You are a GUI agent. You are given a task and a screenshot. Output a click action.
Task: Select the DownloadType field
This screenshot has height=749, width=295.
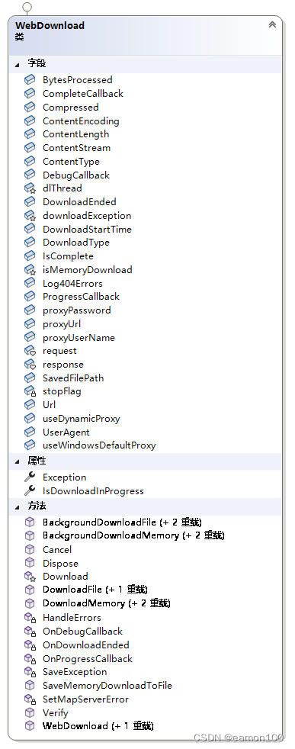point(76,243)
